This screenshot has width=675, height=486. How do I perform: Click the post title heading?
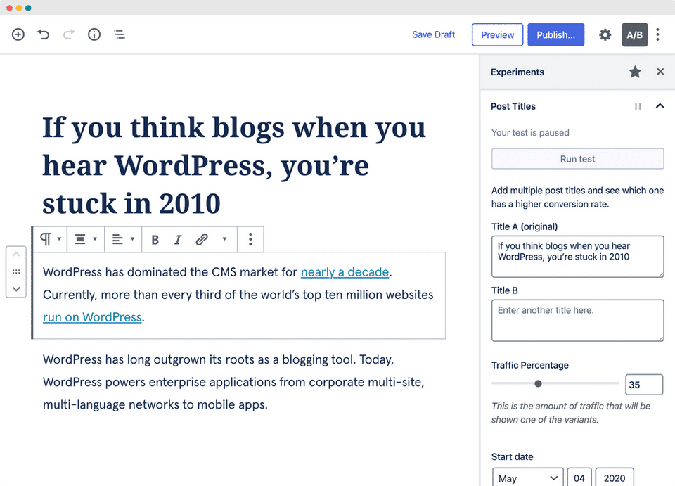(233, 165)
